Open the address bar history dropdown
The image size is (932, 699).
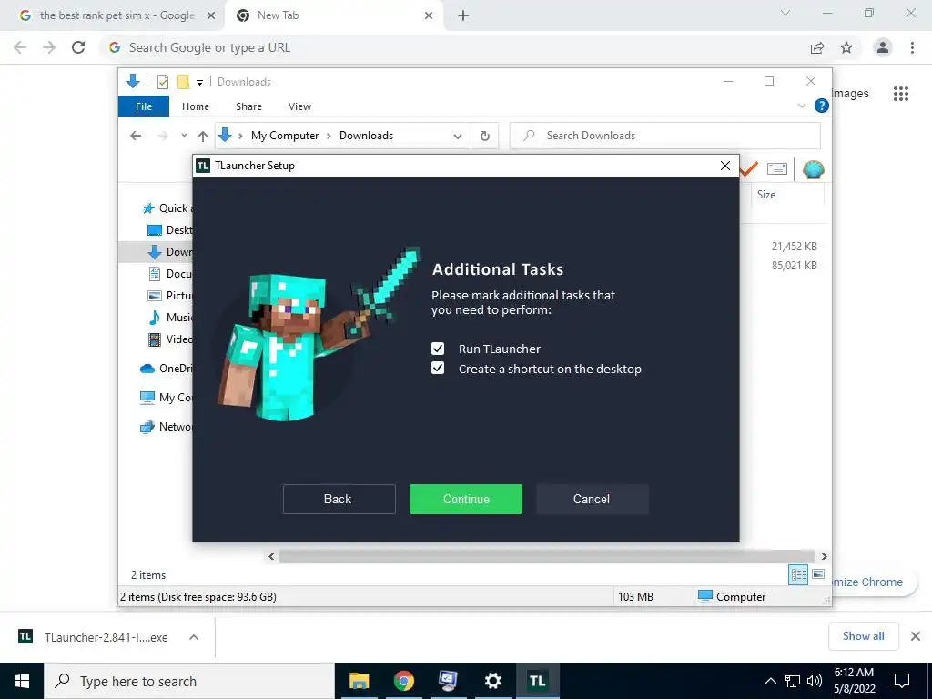point(458,137)
